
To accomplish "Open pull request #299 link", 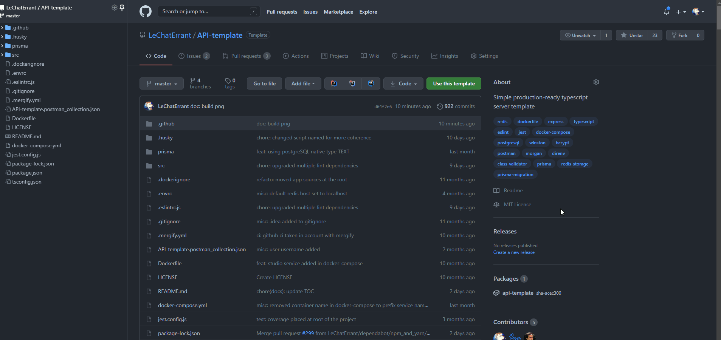I will [308, 333].
